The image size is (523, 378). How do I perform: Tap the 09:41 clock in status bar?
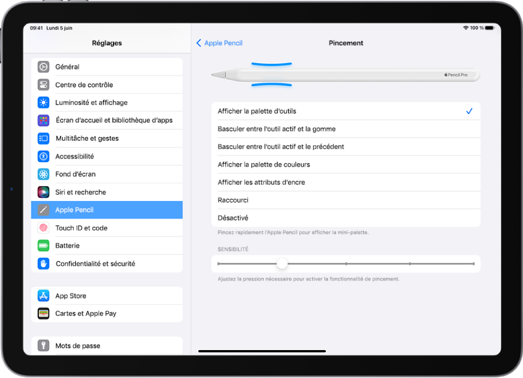point(37,28)
